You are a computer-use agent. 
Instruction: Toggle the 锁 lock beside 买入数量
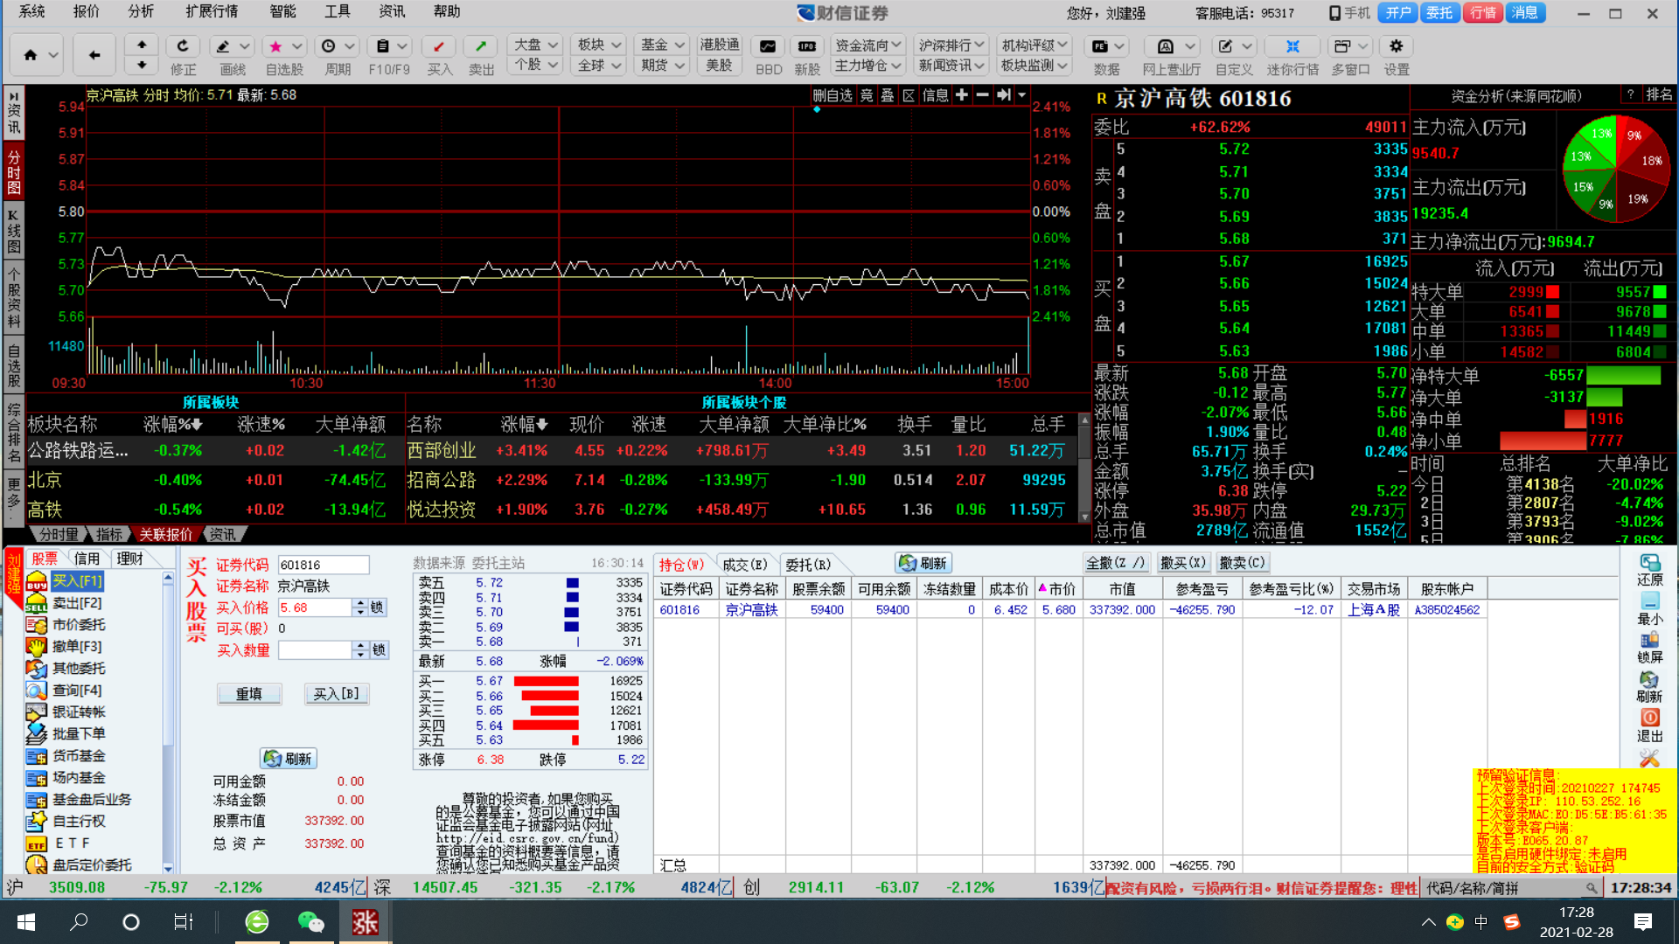(379, 650)
